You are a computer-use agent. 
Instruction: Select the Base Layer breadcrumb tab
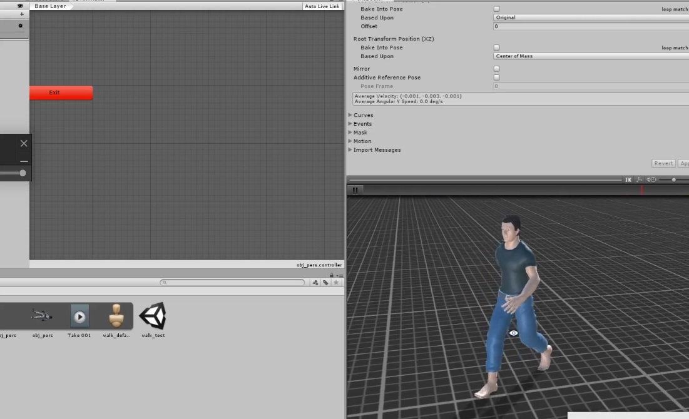pos(50,6)
